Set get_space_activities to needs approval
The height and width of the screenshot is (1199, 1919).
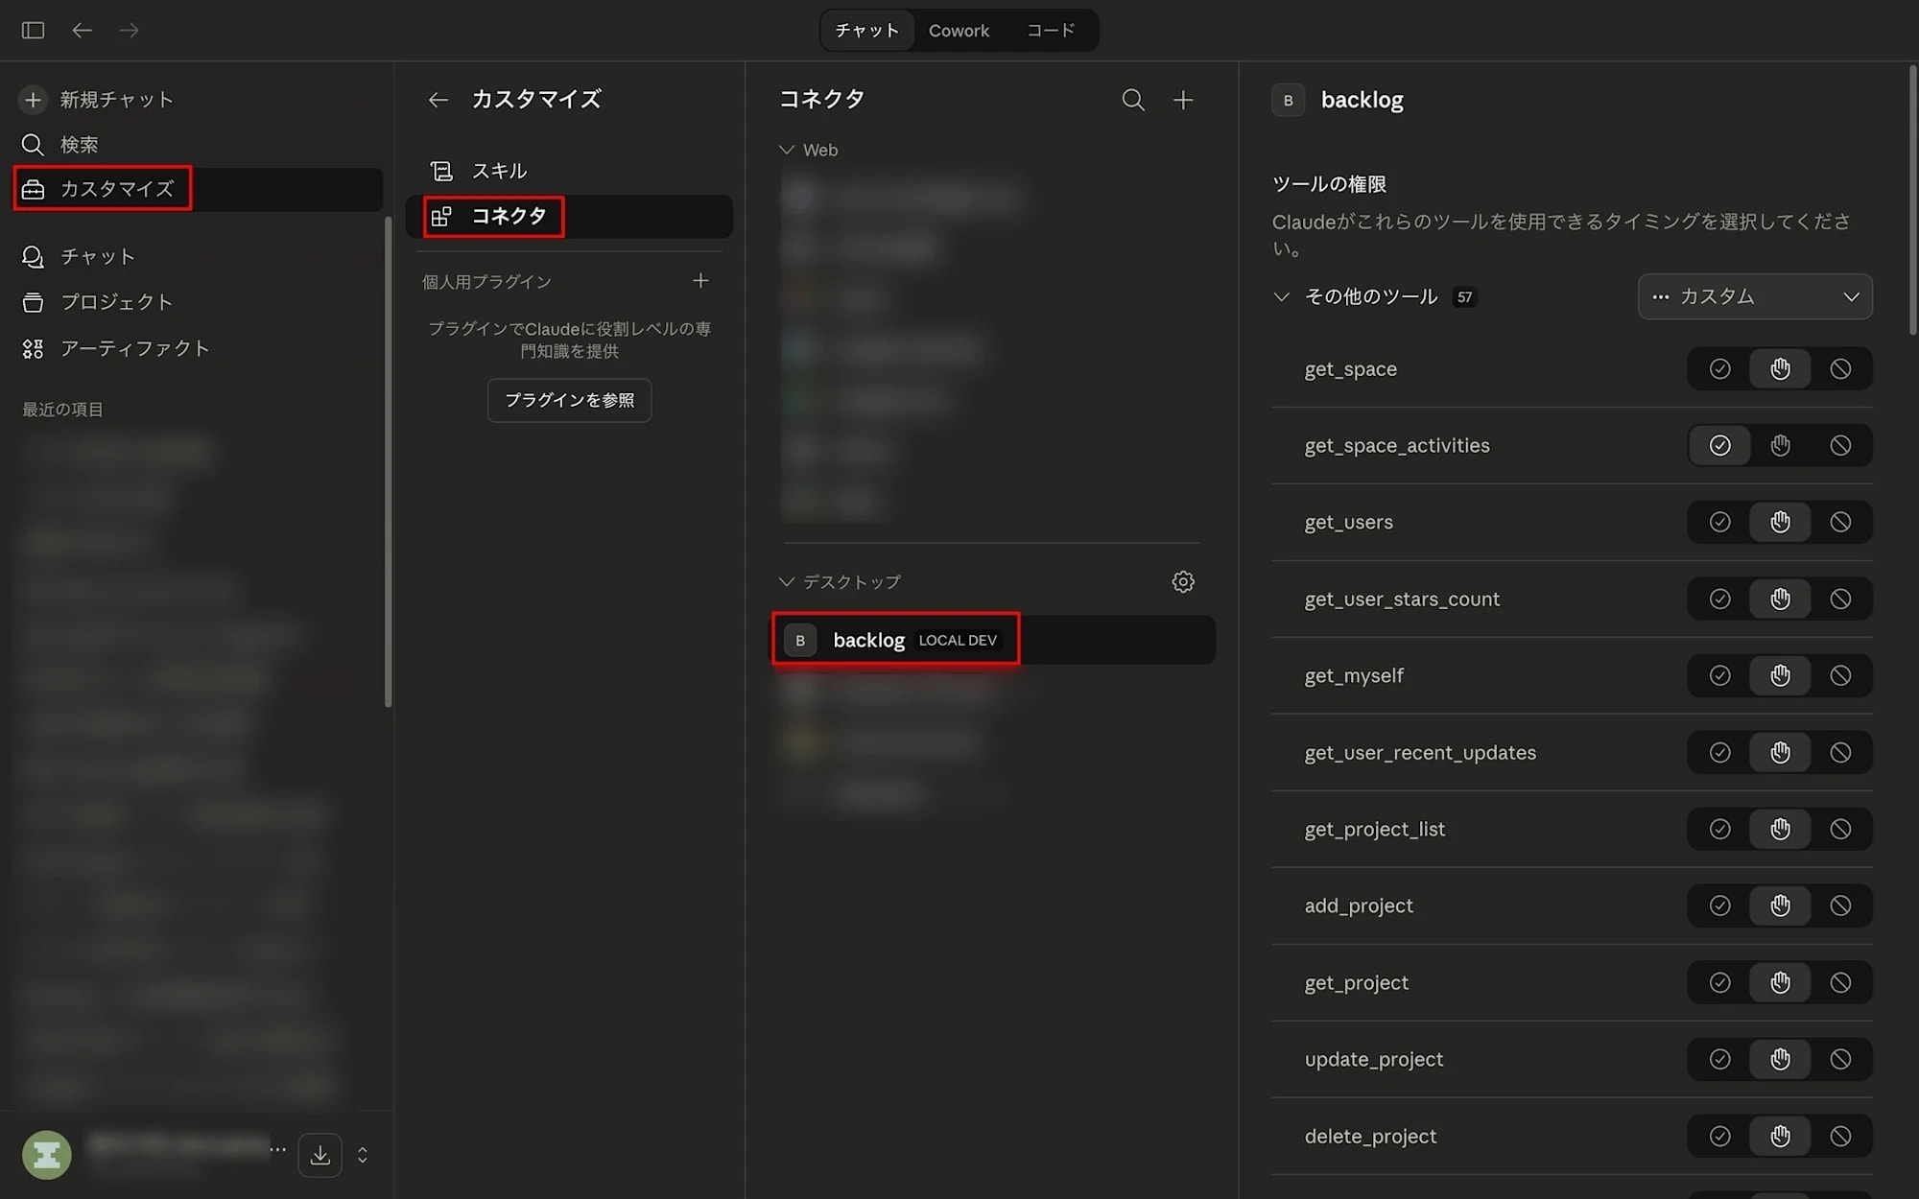[1780, 446]
